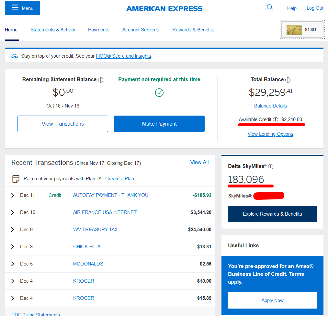This screenshot has height=316, width=328.
Task: Click the View Transactions button
Action: [x=63, y=124]
